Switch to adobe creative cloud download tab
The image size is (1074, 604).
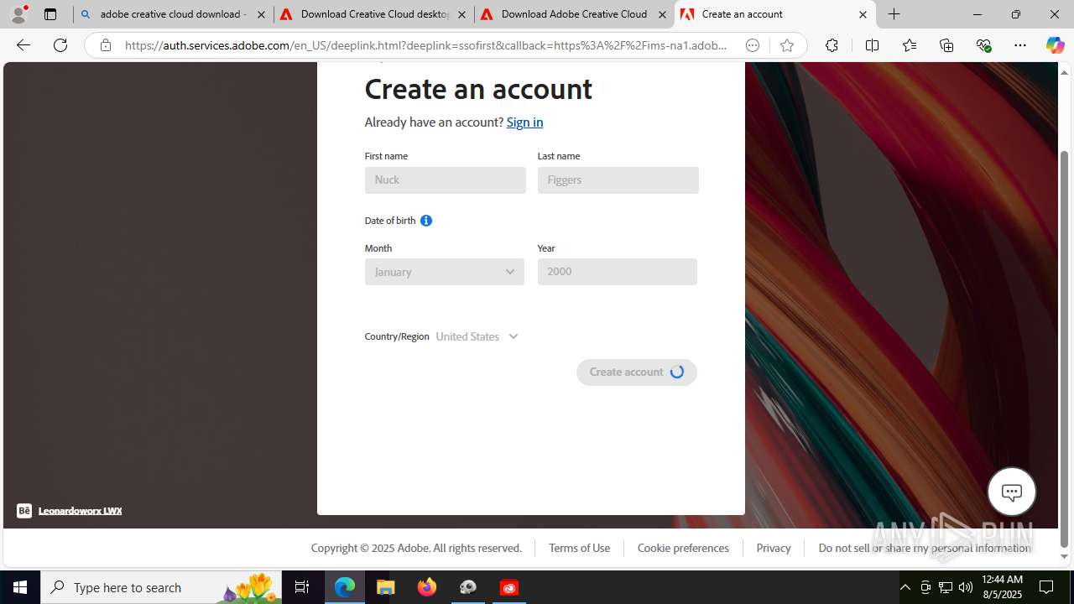point(173,14)
